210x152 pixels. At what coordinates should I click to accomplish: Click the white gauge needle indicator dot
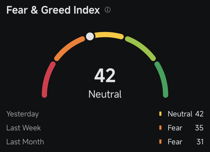(90, 36)
